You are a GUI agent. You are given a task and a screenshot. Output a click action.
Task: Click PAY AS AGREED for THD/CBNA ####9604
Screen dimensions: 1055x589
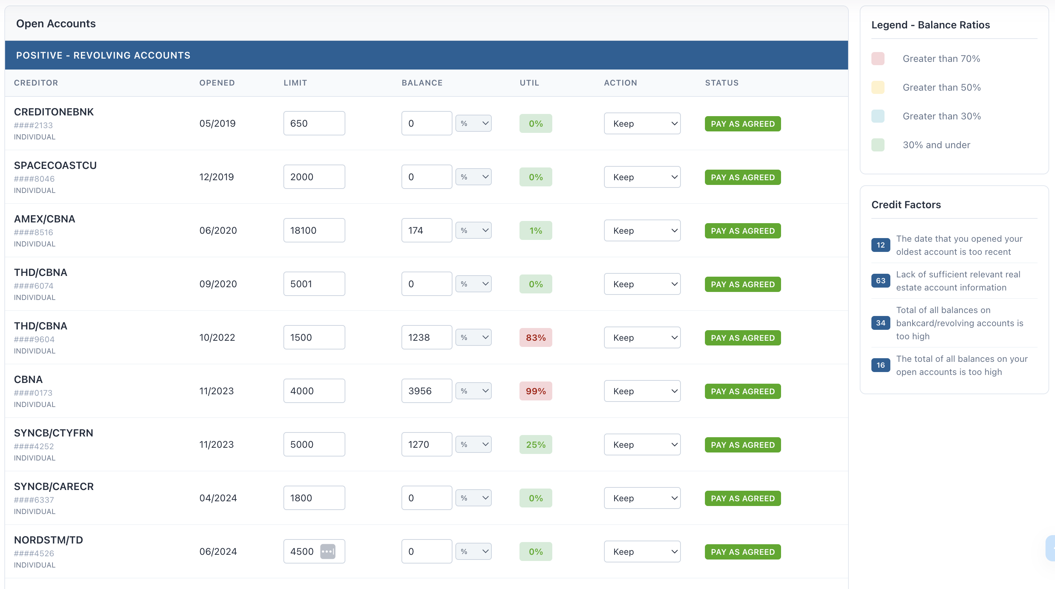742,337
